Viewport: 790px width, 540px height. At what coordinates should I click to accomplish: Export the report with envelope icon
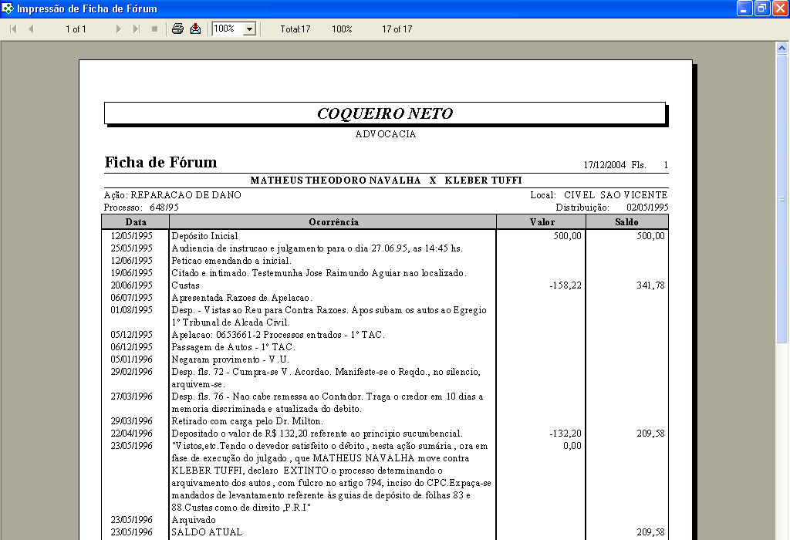pyautogui.click(x=195, y=29)
